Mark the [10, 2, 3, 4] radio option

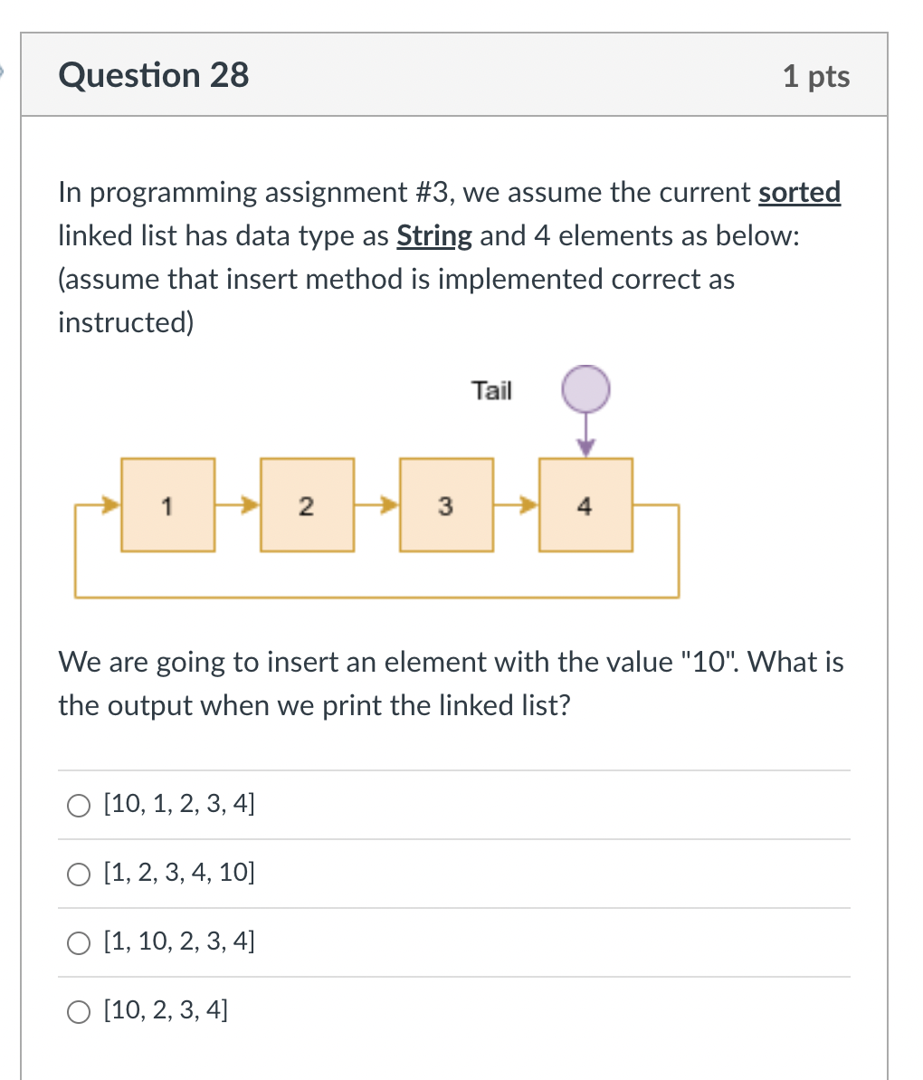79,1012
